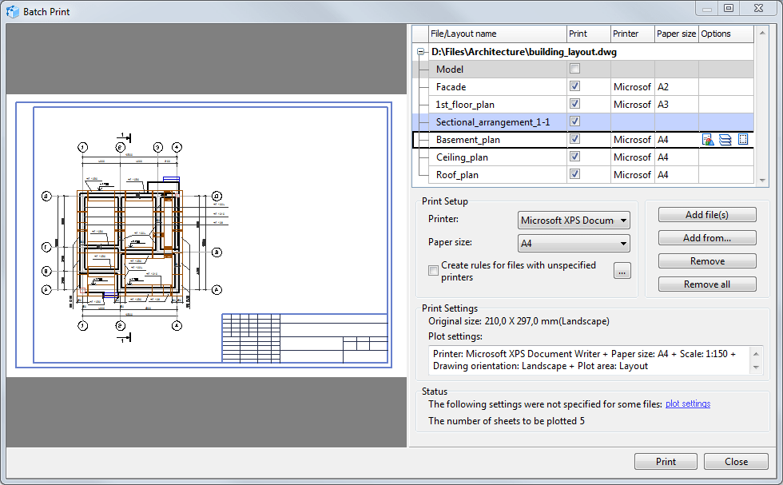Open rules editor with the ellipsis button

pyautogui.click(x=622, y=271)
